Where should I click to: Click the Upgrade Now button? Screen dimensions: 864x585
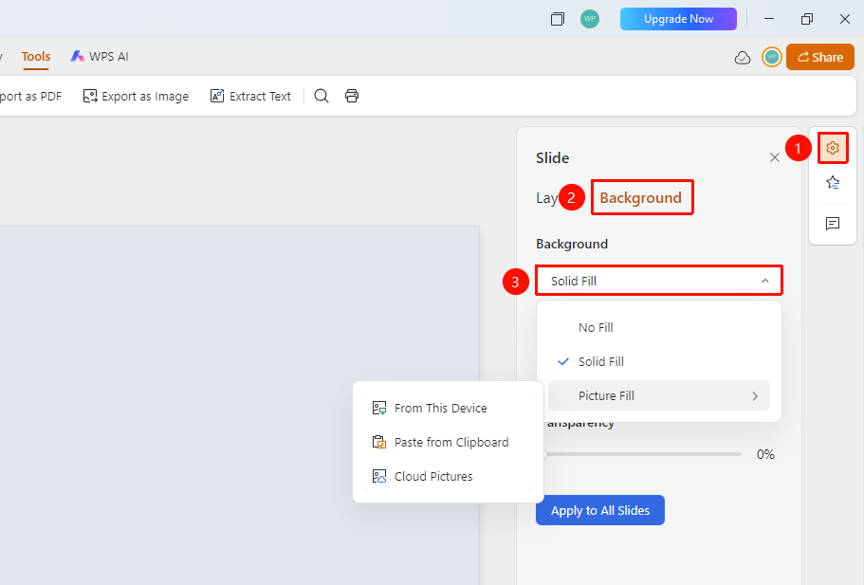[678, 19]
